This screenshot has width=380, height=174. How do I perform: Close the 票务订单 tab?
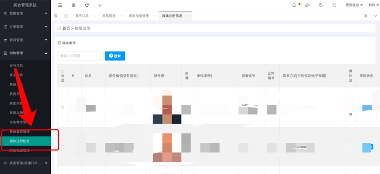pos(94,16)
